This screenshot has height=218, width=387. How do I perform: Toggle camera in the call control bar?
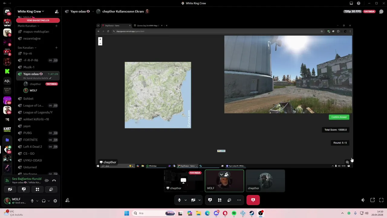(x=193, y=200)
